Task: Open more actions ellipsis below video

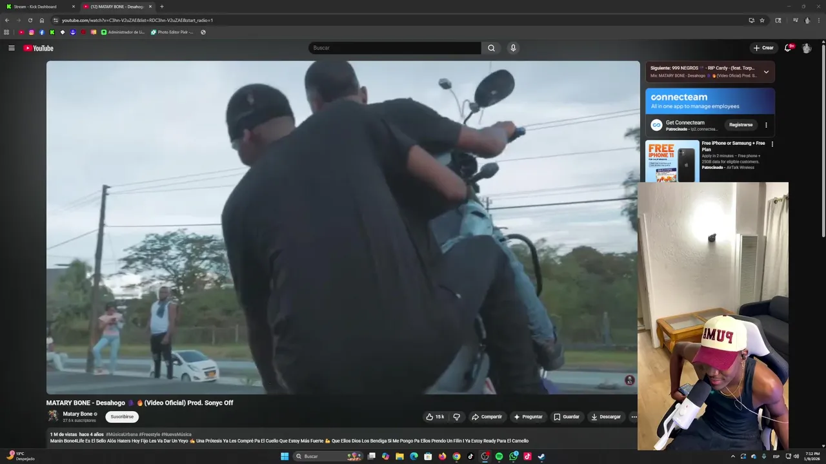Action: click(634, 417)
